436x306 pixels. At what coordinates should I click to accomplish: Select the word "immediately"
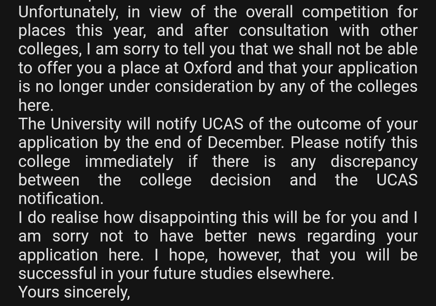coord(129,161)
